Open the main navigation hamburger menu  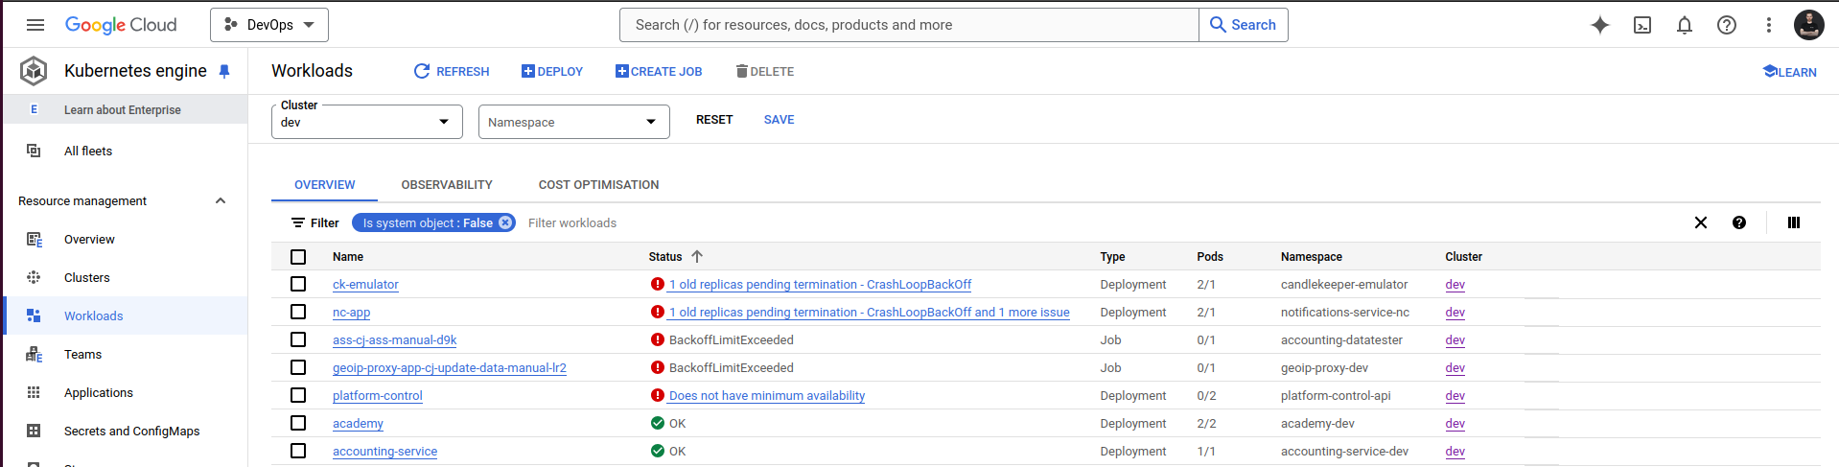click(x=35, y=25)
